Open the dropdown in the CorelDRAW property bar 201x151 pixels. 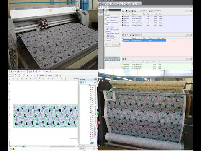click(x=31, y=75)
